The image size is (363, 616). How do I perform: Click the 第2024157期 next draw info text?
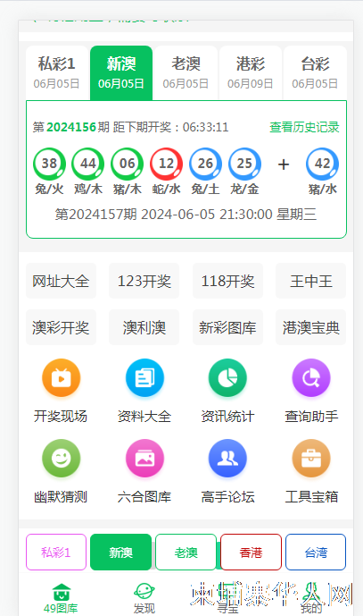click(186, 214)
